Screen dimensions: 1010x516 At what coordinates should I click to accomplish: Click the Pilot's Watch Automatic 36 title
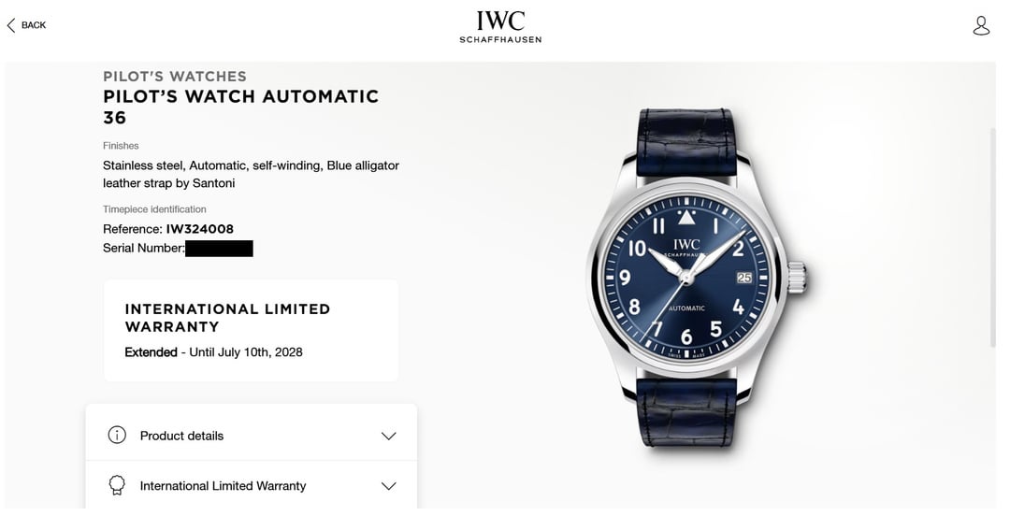(241, 107)
